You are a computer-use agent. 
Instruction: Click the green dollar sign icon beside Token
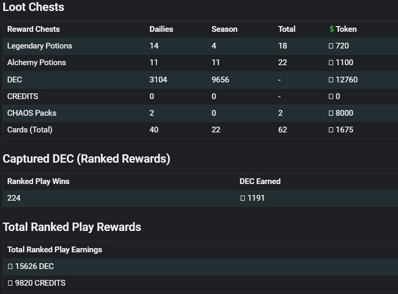[332, 29]
